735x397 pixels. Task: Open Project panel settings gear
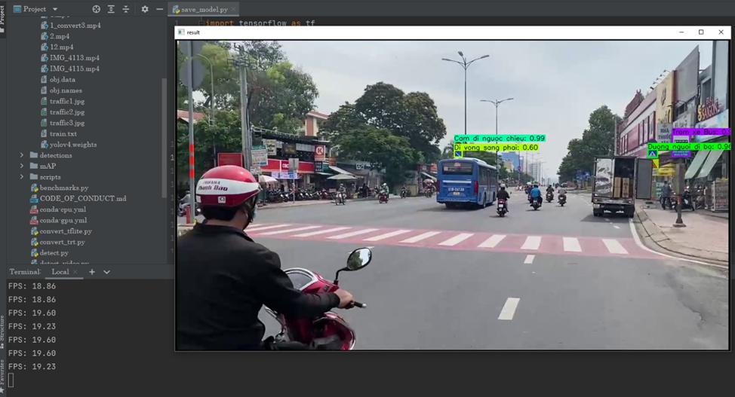coord(145,9)
